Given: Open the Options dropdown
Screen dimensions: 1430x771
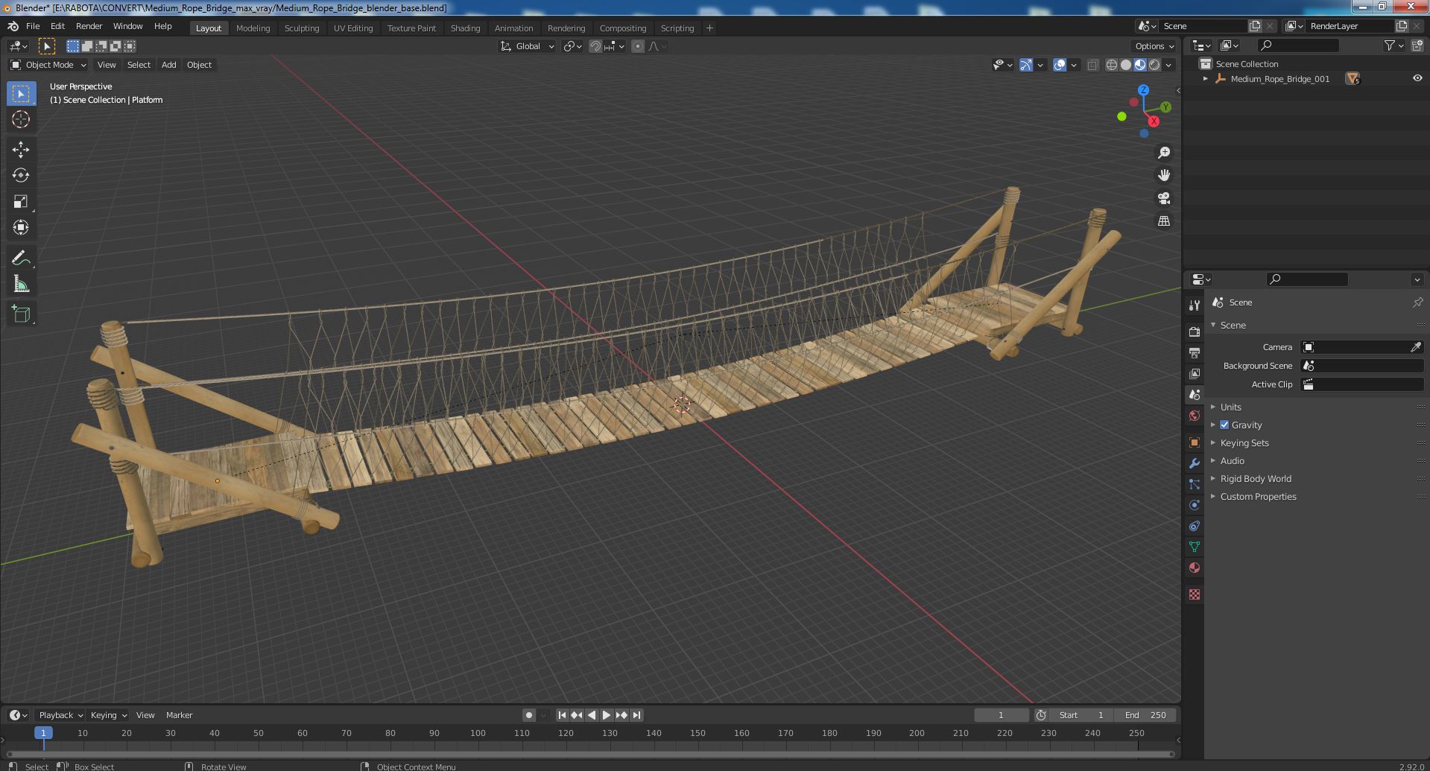Looking at the screenshot, I should point(1154,46).
